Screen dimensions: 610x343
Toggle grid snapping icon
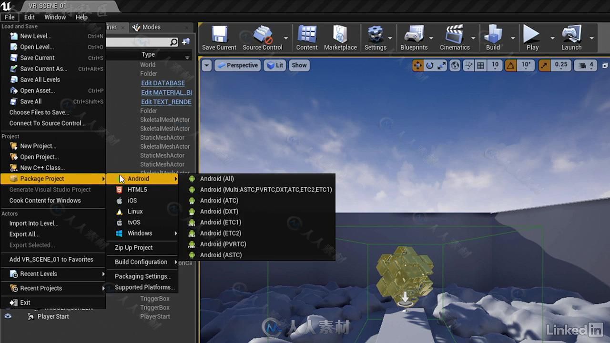click(x=480, y=65)
